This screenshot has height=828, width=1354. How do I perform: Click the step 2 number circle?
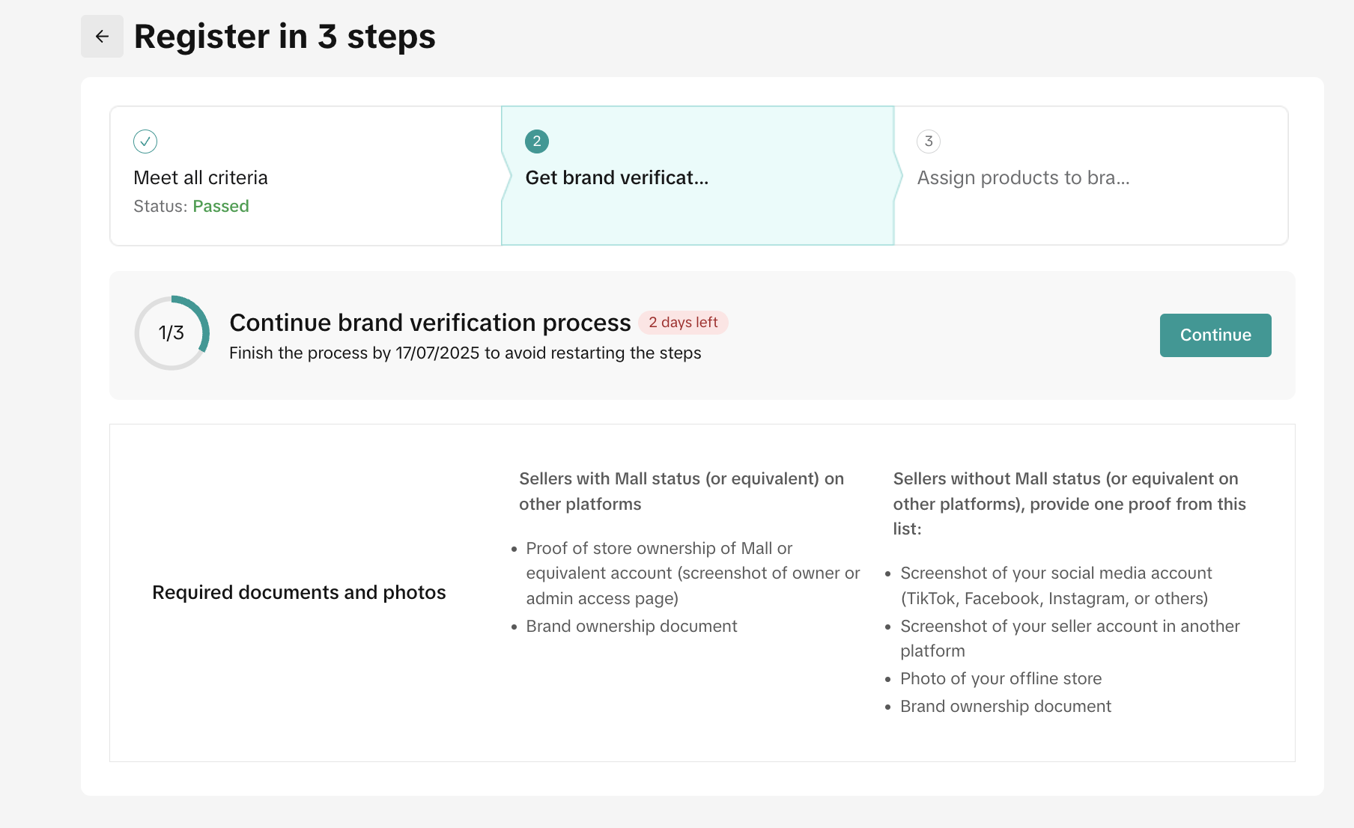tap(537, 141)
